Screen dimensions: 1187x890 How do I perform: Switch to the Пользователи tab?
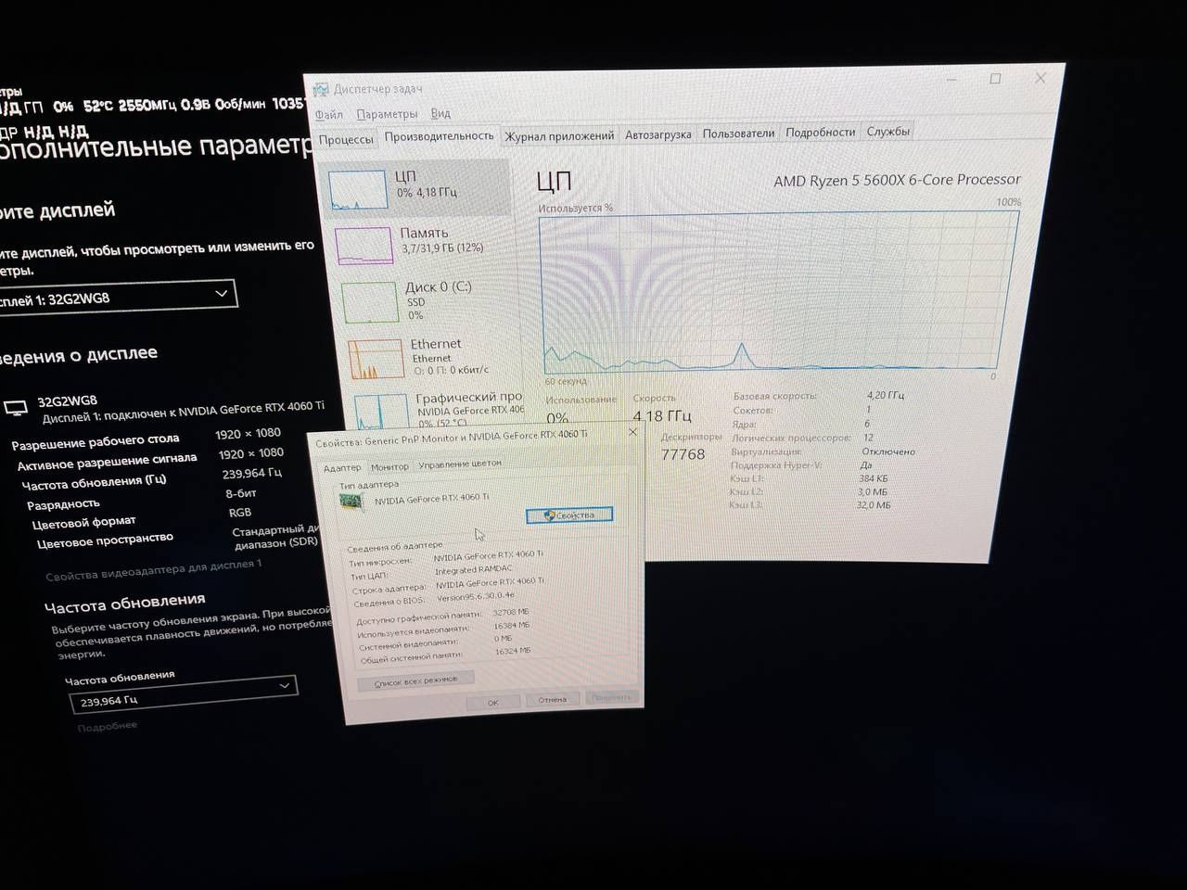pos(738,133)
